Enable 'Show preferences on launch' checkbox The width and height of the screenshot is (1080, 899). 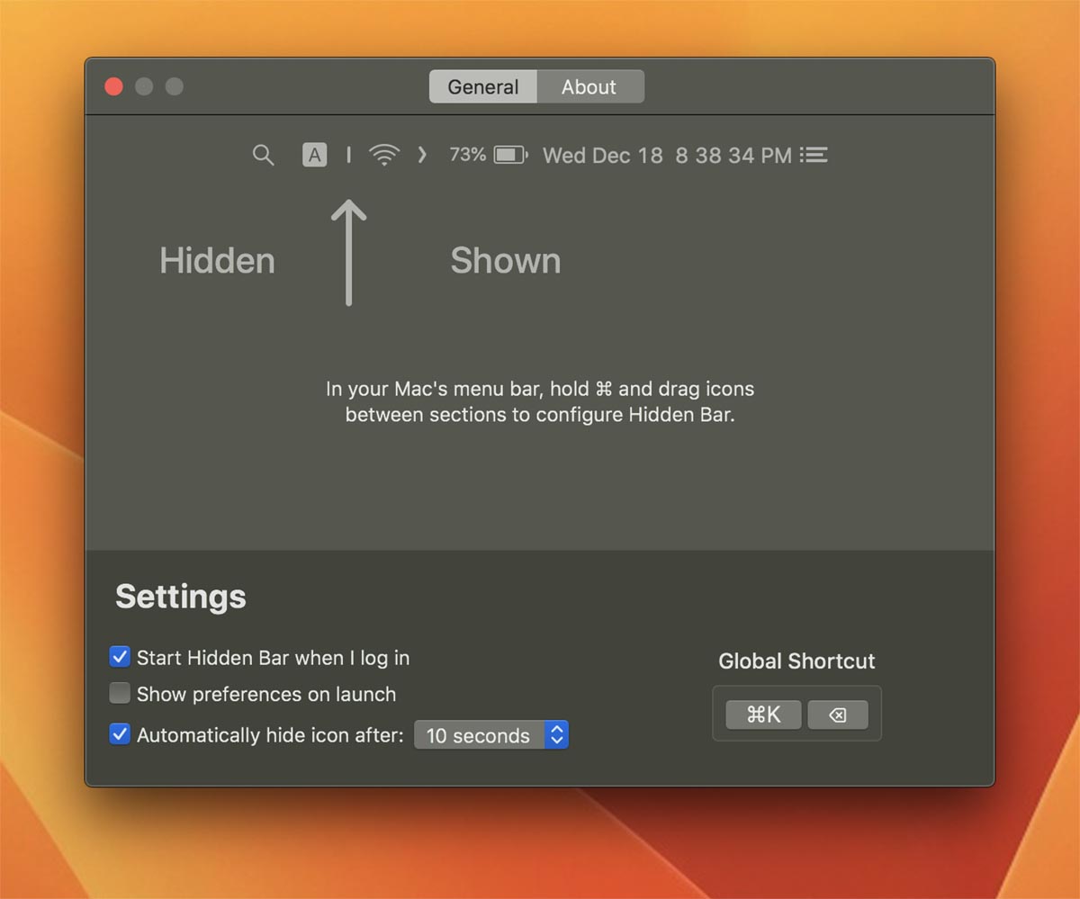[120, 694]
